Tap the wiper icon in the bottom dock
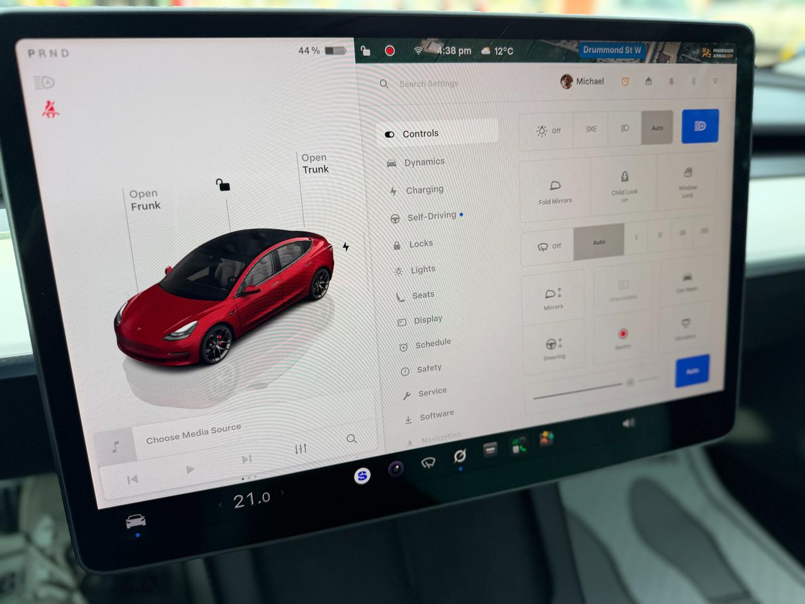The width and height of the screenshot is (805, 604). [428, 463]
